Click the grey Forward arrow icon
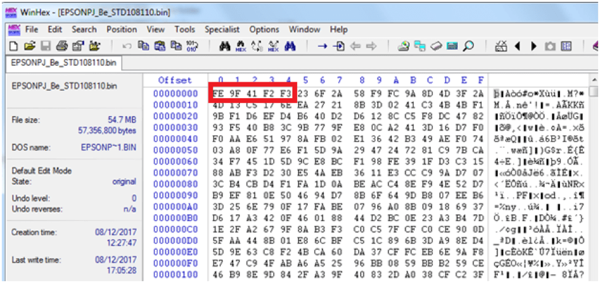This screenshot has height=283, width=600. point(371,47)
